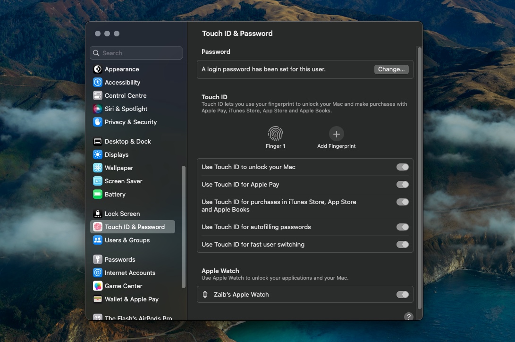Click the "Touch ID" section heading

(x=214, y=97)
